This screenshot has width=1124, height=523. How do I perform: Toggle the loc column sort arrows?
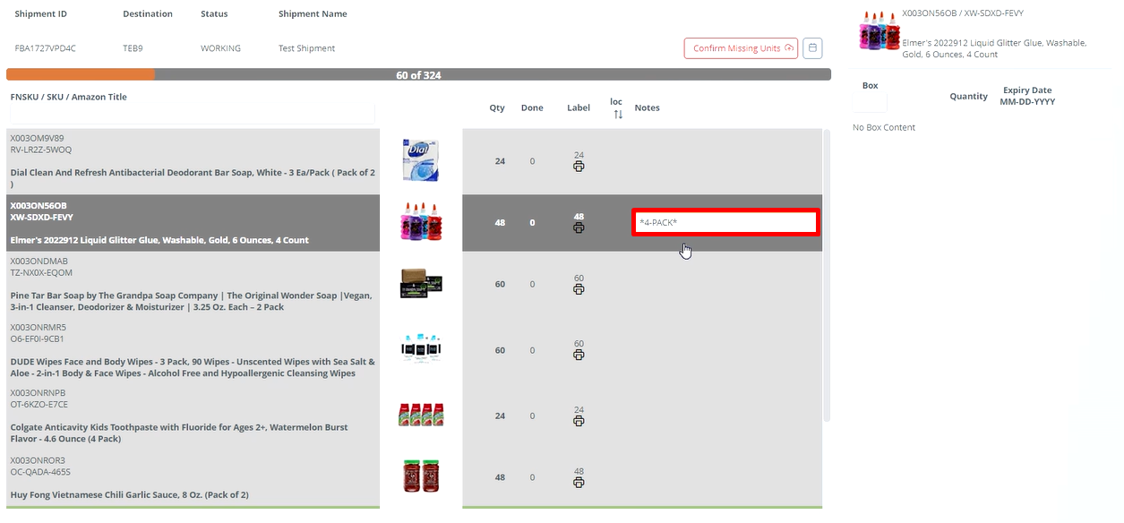click(616, 113)
